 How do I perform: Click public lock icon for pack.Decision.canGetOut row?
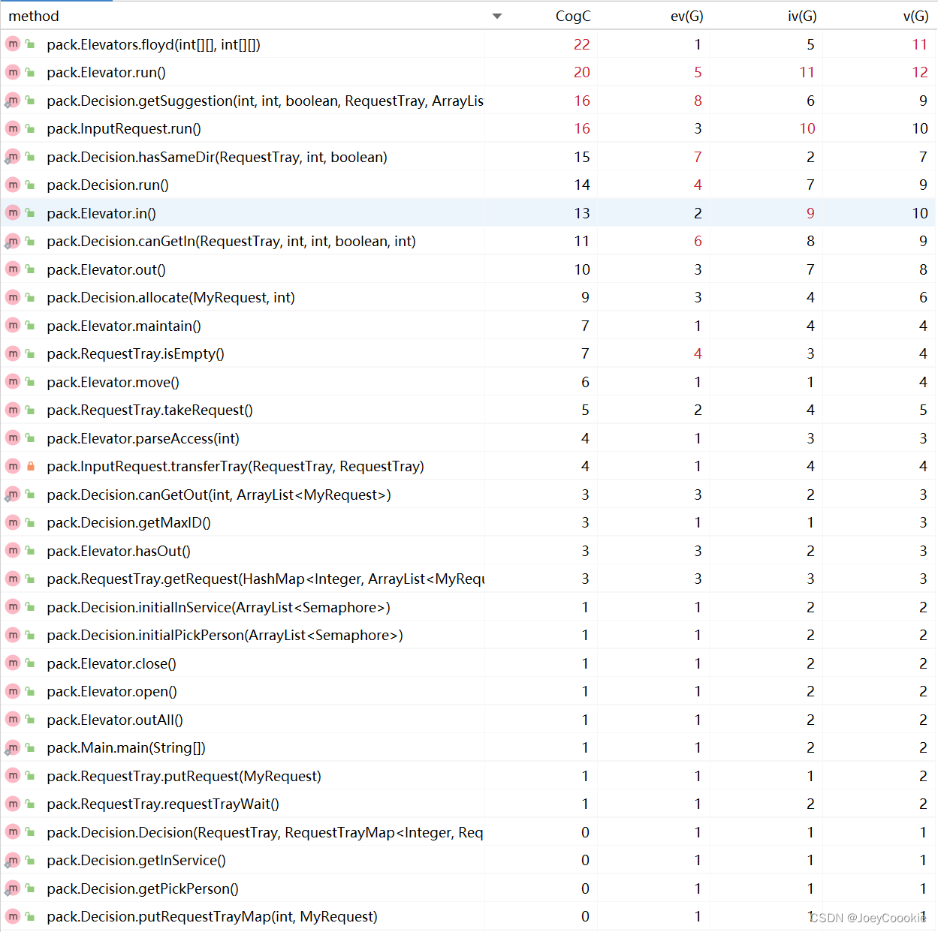click(x=30, y=495)
